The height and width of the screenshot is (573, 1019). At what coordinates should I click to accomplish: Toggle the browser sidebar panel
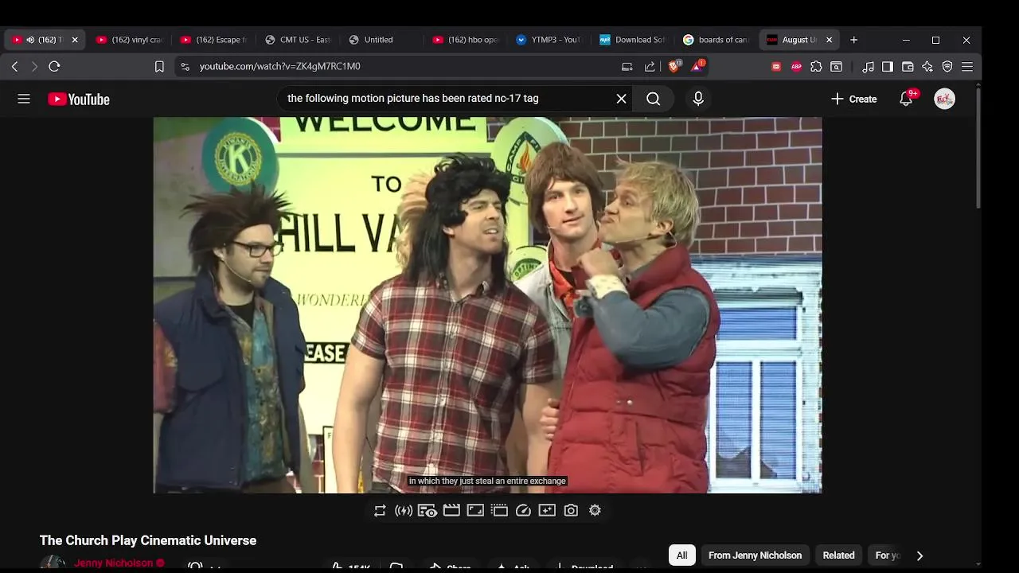click(x=888, y=67)
